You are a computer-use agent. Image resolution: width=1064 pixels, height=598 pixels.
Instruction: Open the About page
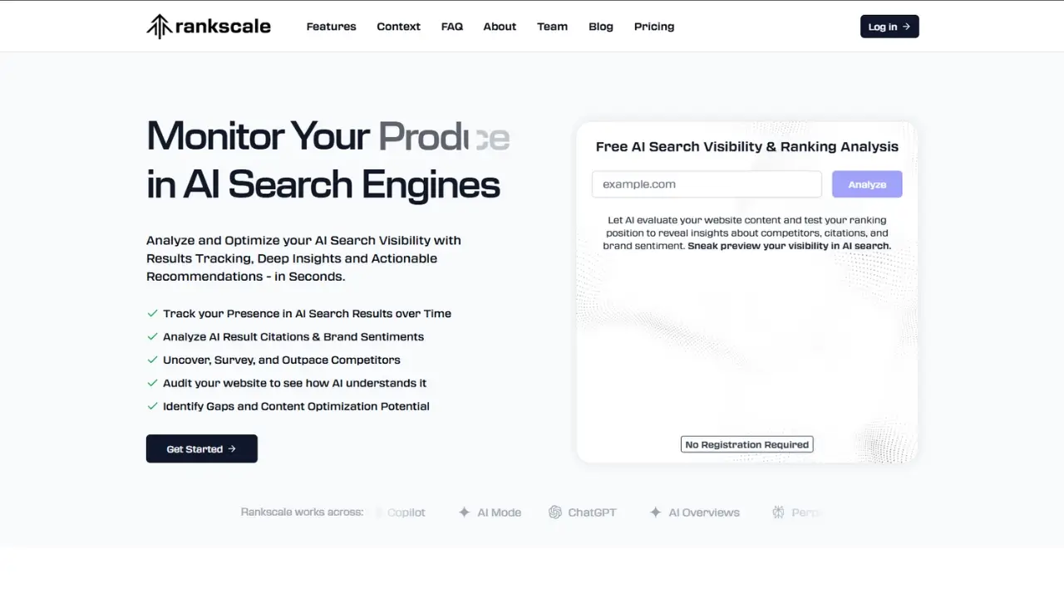[x=500, y=26]
